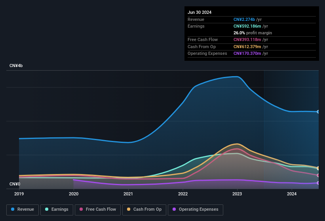Click the Free Cash Flow end-point marker on the pink line
The width and height of the screenshot is (325, 221).
[x=318, y=175]
